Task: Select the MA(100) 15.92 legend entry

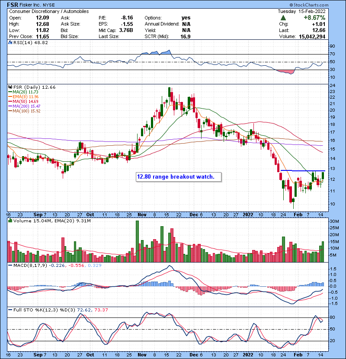Action: pos(24,111)
